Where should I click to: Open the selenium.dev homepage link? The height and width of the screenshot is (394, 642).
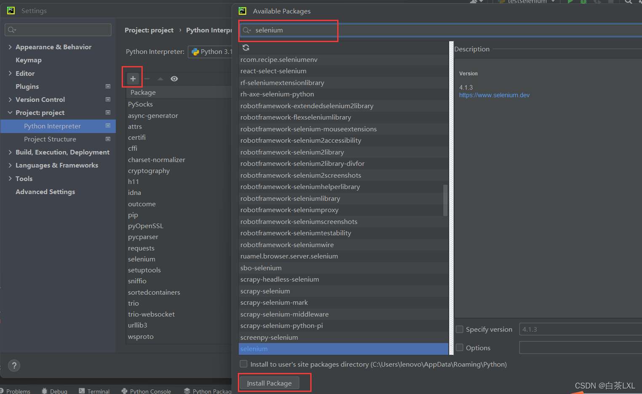coord(494,95)
